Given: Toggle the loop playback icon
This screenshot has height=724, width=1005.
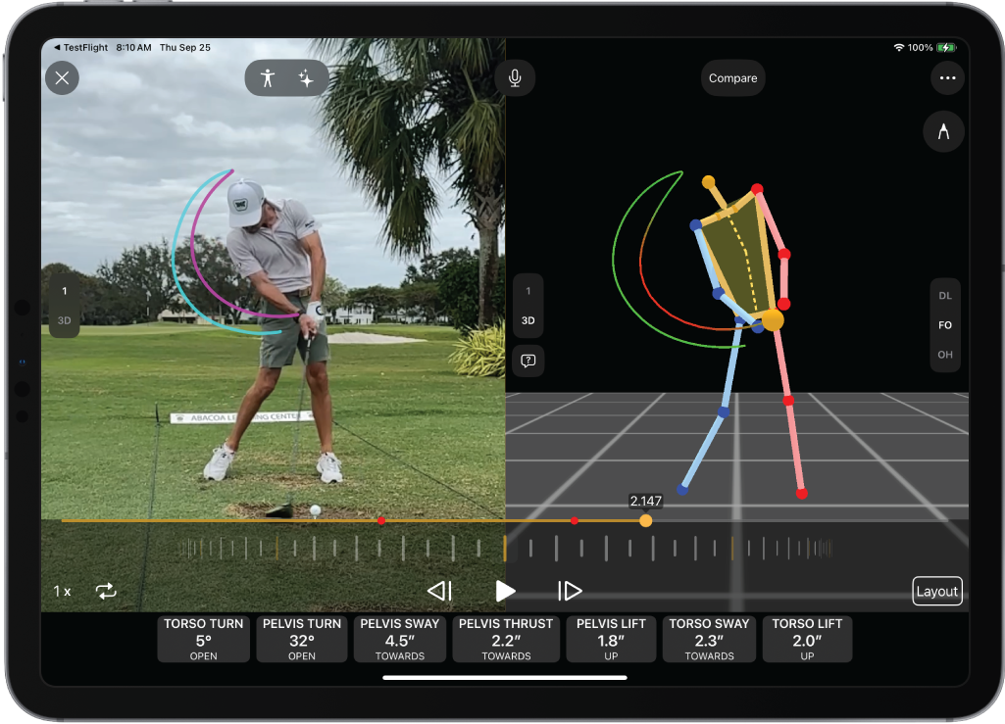Looking at the screenshot, I should (x=106, y=591).
